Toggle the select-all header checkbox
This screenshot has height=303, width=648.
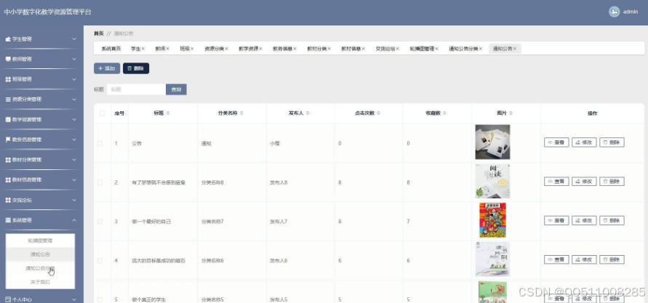[103, 113]
